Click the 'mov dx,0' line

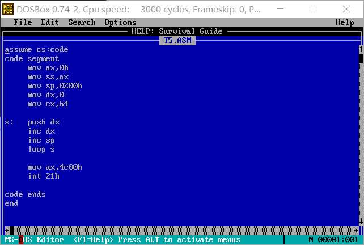(x=45, y=94)
